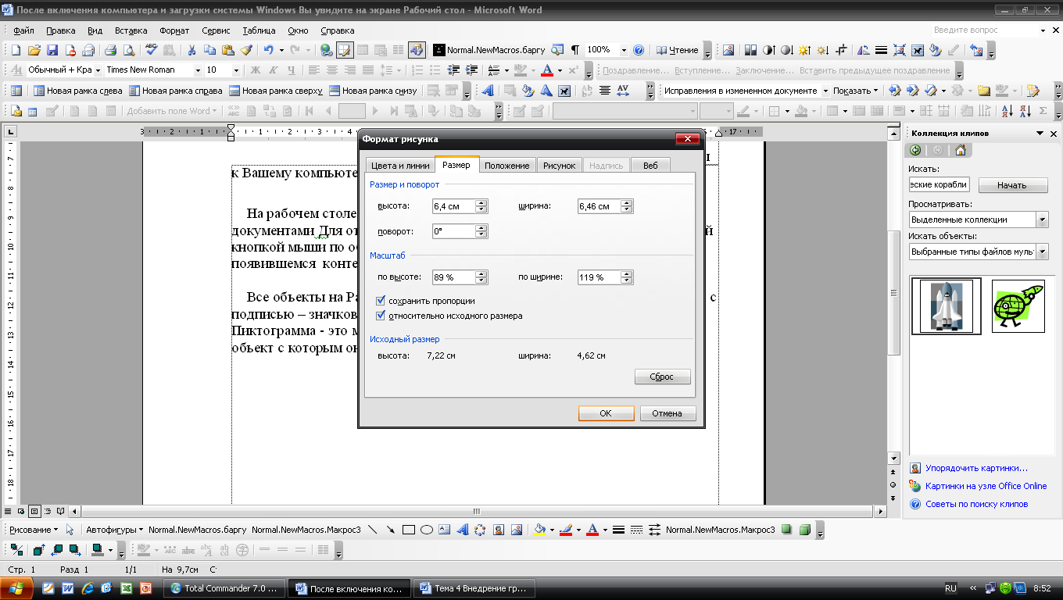
Task: Click 'Начать' search button in clip pane
Action: (1011, 185)
